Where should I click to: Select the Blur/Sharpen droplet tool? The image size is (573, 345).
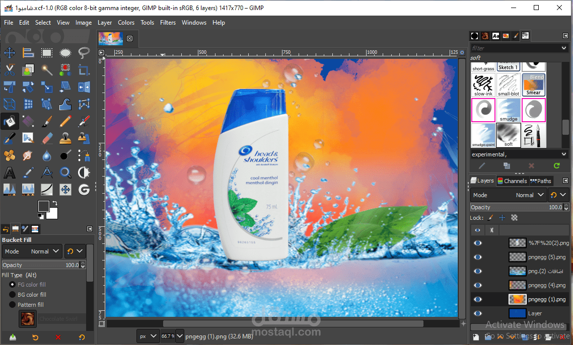pyautogui.click(x=47, y=155)
